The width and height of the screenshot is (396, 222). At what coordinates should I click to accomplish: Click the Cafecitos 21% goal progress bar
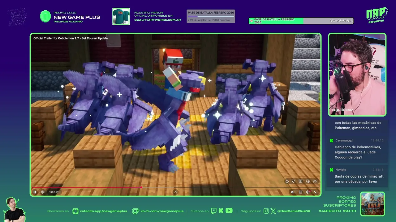(x=211, y=16)
